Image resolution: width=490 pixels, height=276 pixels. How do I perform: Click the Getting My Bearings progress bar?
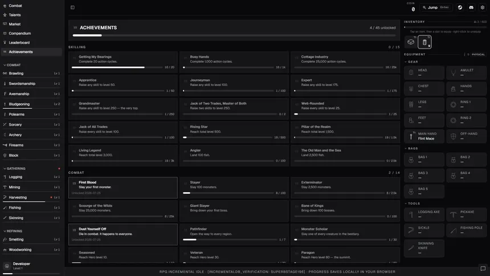coord(117,67)
